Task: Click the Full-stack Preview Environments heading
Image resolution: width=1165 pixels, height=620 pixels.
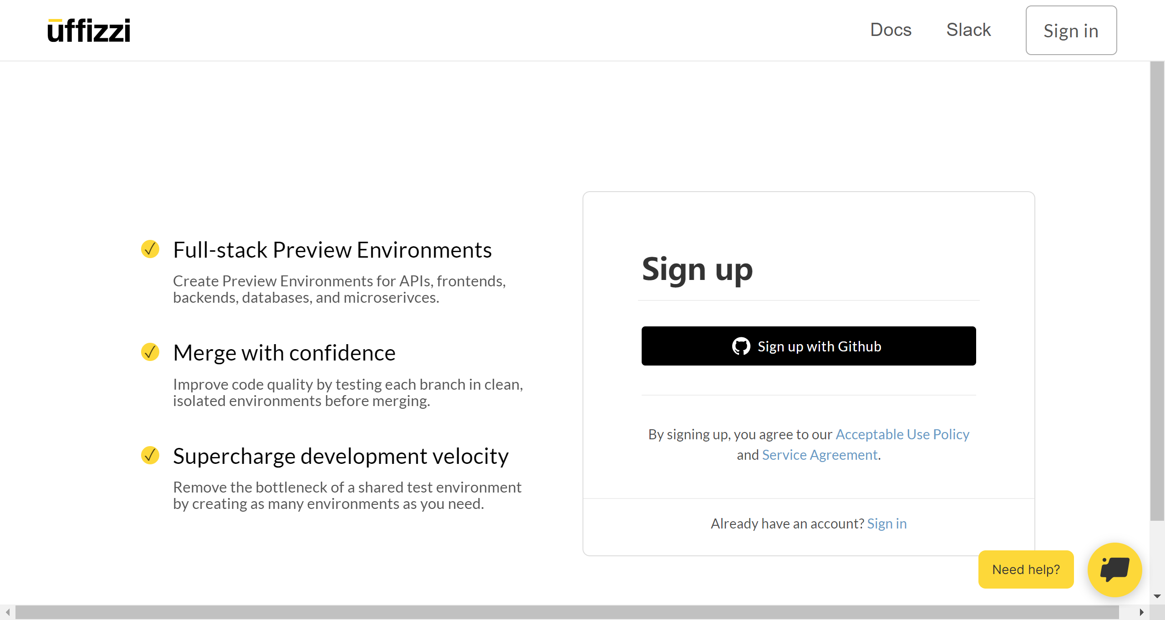Action: 332,250
